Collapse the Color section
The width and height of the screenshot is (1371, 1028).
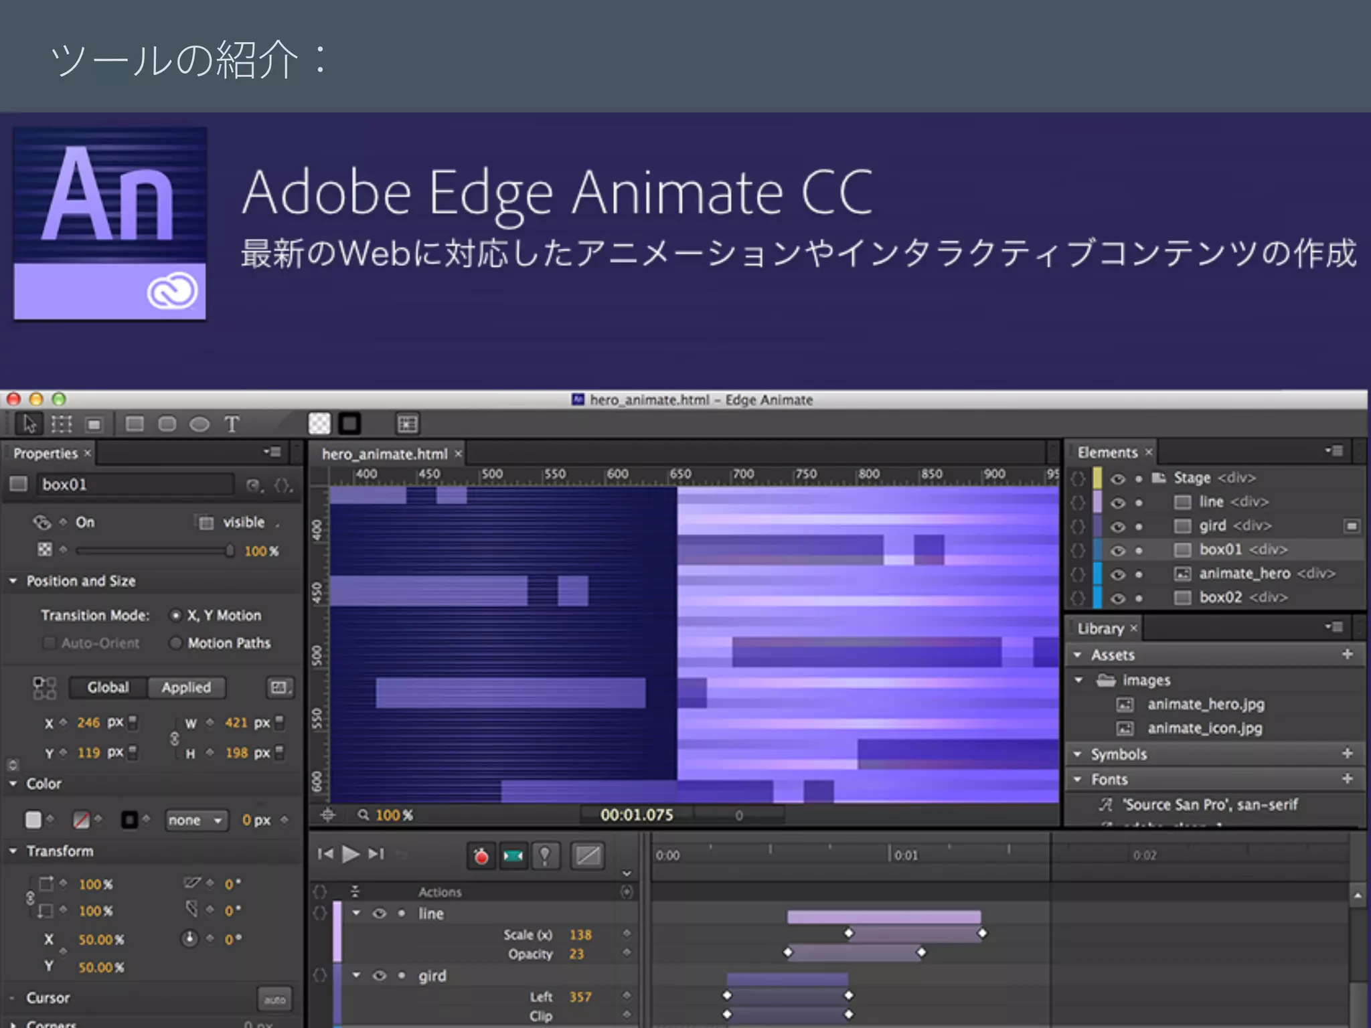click(13, 783)
